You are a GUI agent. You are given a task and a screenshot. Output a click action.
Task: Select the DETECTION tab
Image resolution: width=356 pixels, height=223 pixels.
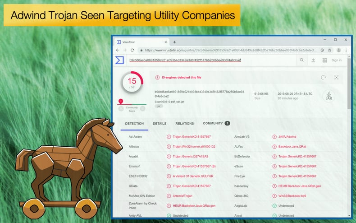click(x=134, y=124)
